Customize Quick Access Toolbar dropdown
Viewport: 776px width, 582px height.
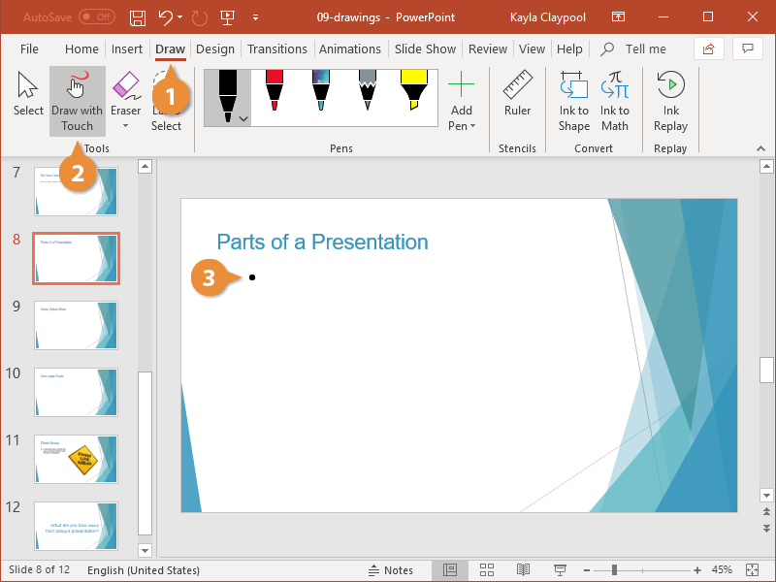coord(255,17)
